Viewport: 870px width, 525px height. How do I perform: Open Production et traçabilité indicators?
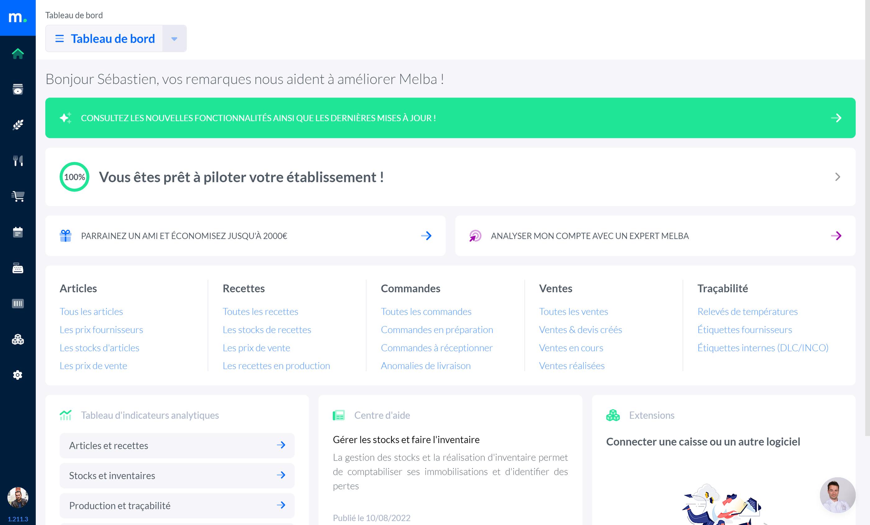coord(177,506)
